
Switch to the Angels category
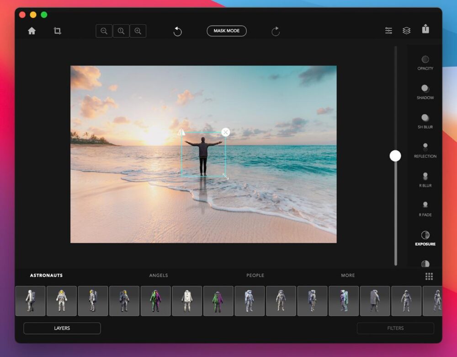coord(158,276)
